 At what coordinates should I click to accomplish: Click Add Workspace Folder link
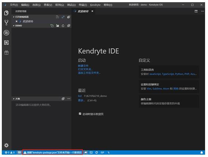[89, 73]
